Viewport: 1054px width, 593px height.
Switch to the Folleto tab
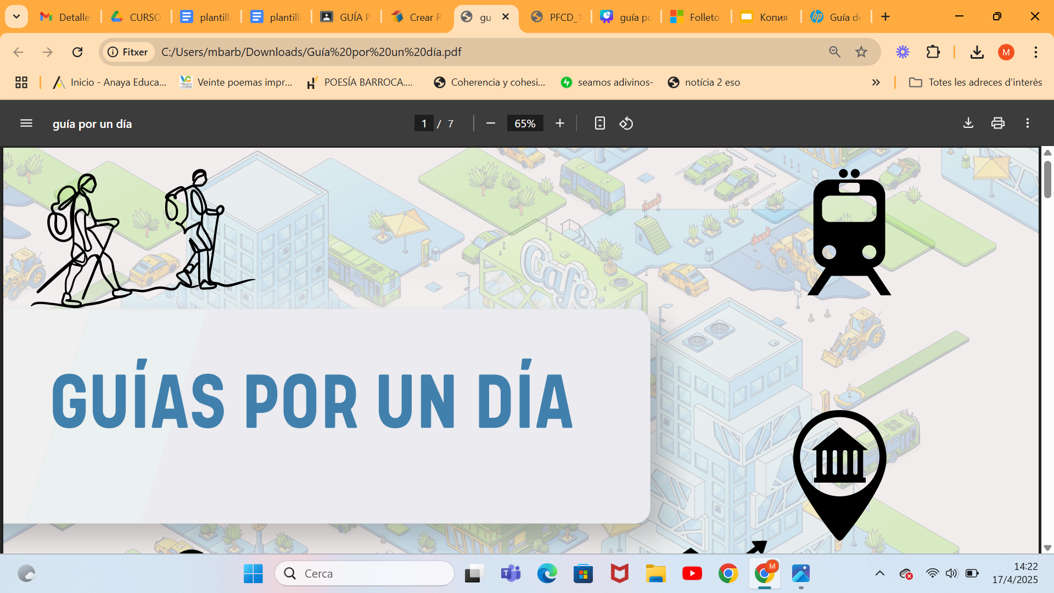coord(696,17)
